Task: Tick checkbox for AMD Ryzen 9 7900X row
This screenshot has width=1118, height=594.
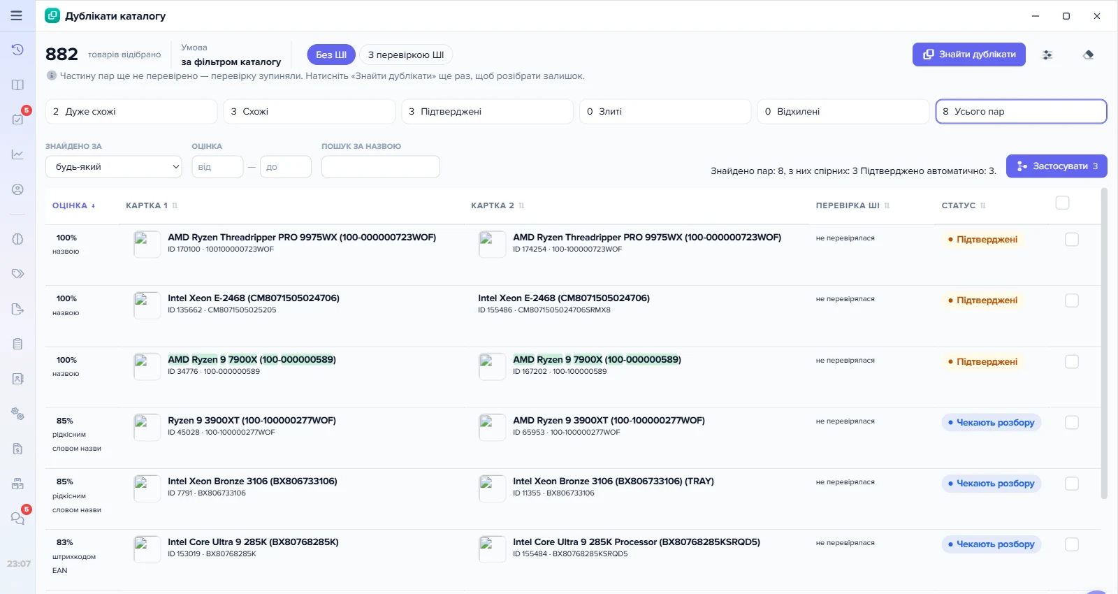Action: [x=1071, y=362]
